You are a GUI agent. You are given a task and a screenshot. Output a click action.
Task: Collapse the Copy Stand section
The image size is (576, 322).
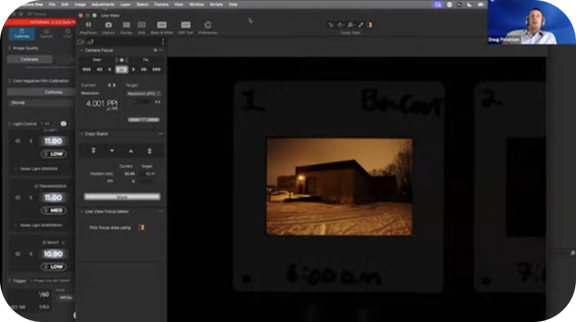click(x=82, y=134)
